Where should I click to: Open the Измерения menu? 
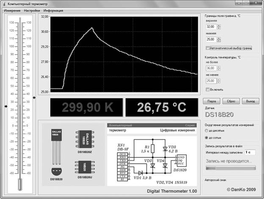point(12,11)
